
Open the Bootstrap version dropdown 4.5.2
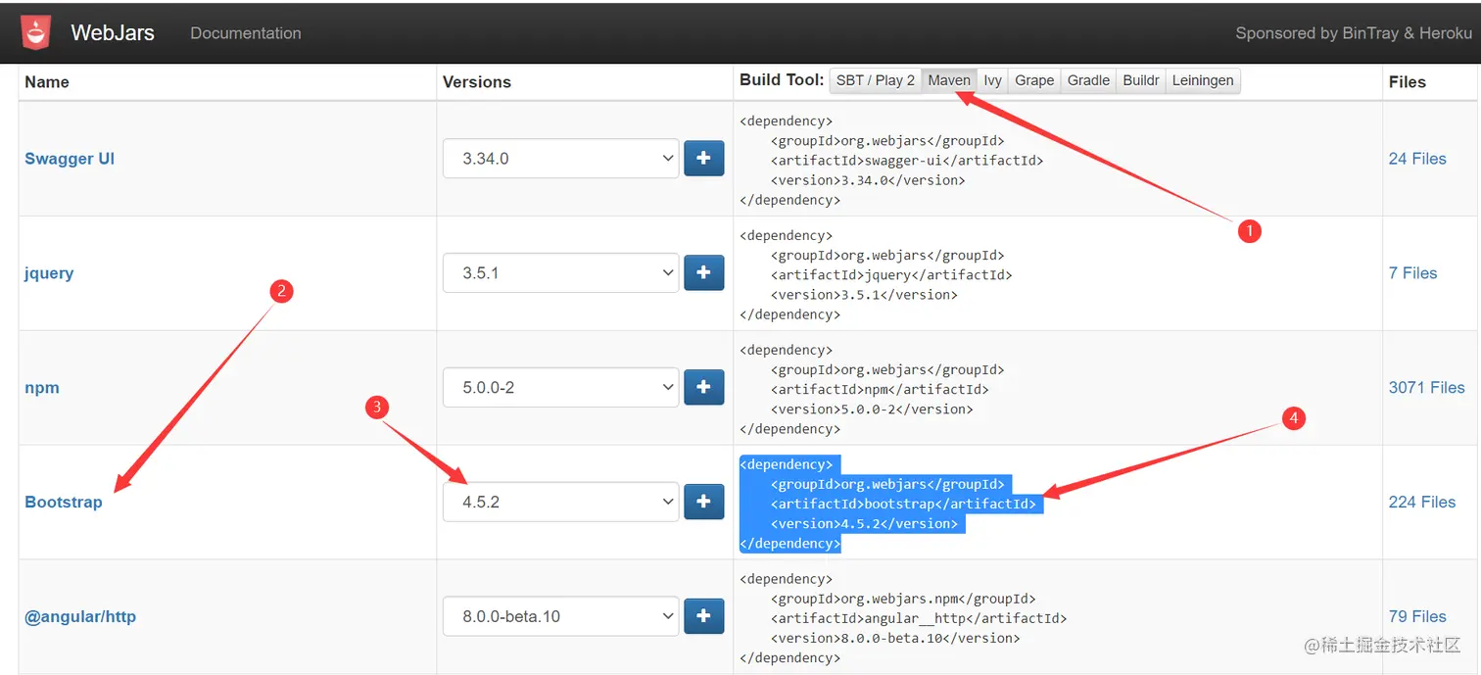tap(560, 502)
